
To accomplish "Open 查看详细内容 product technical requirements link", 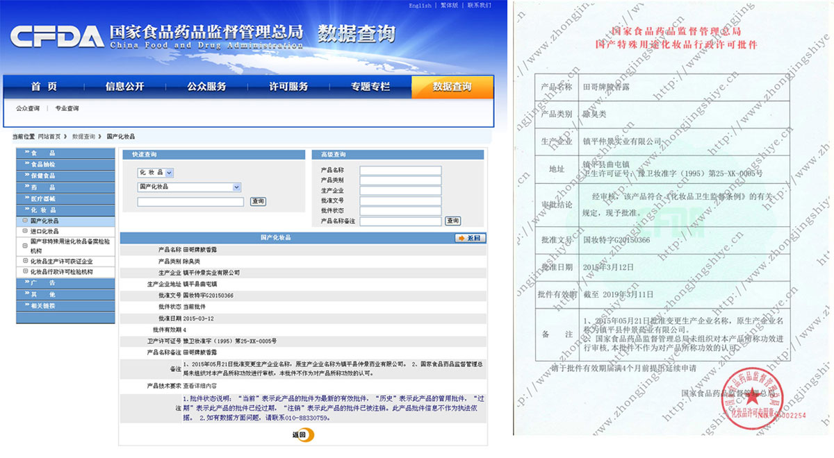I will click(199, 385).
